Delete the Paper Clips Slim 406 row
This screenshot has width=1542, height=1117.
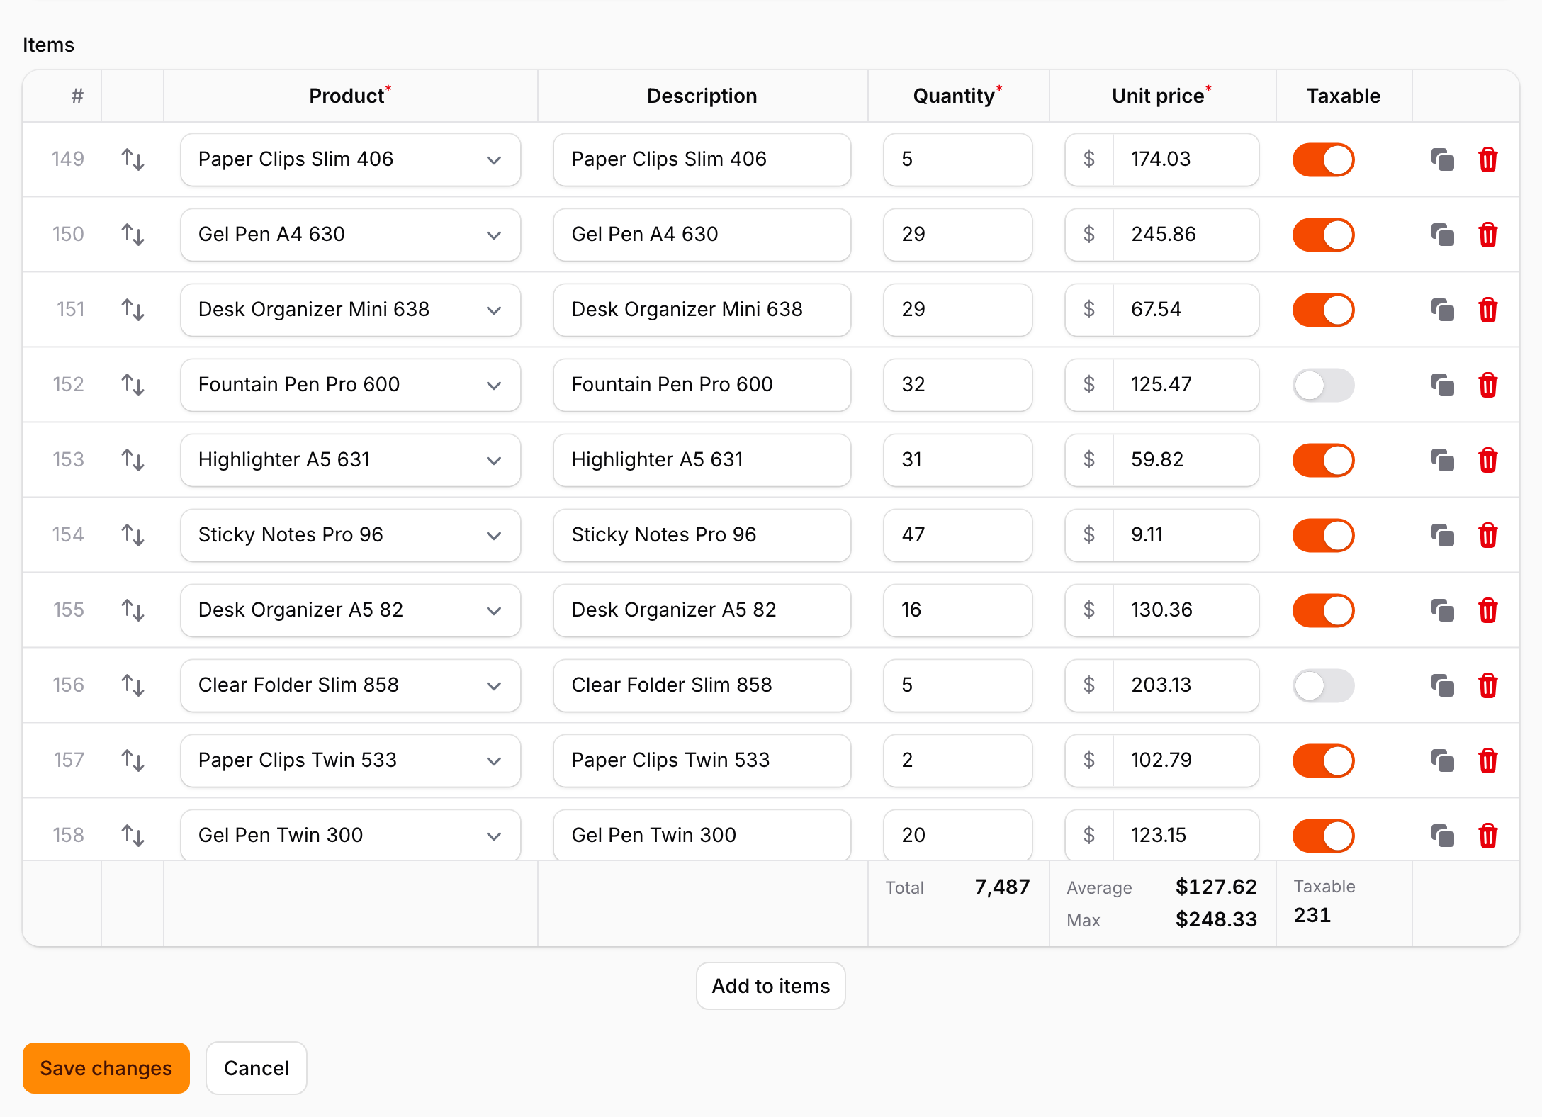[x=1487, y=159]
